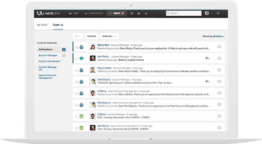262x144 pixels.
Task: Click the green calendar icon on Jj Botha call row
Action: coord(81,116)
